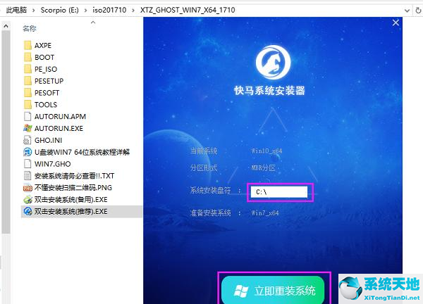Sort files by 名称 column header

click(30, 28)
